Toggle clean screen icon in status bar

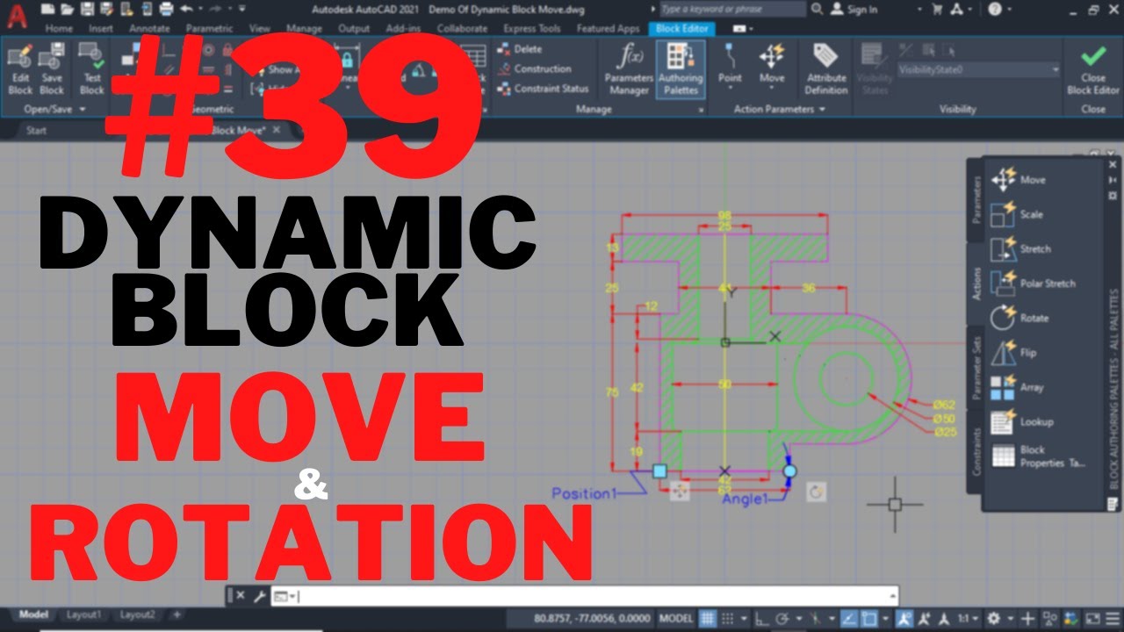click(x=1092, y=618)
